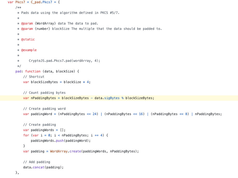This screenshot has height=178, width=238.
Task: Click the '// Add padding' comment
Action: 37,162
